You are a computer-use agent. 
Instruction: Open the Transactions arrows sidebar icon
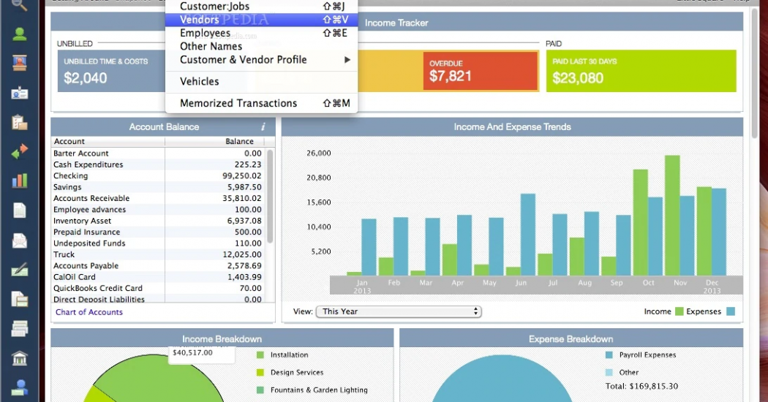(20, 151)
